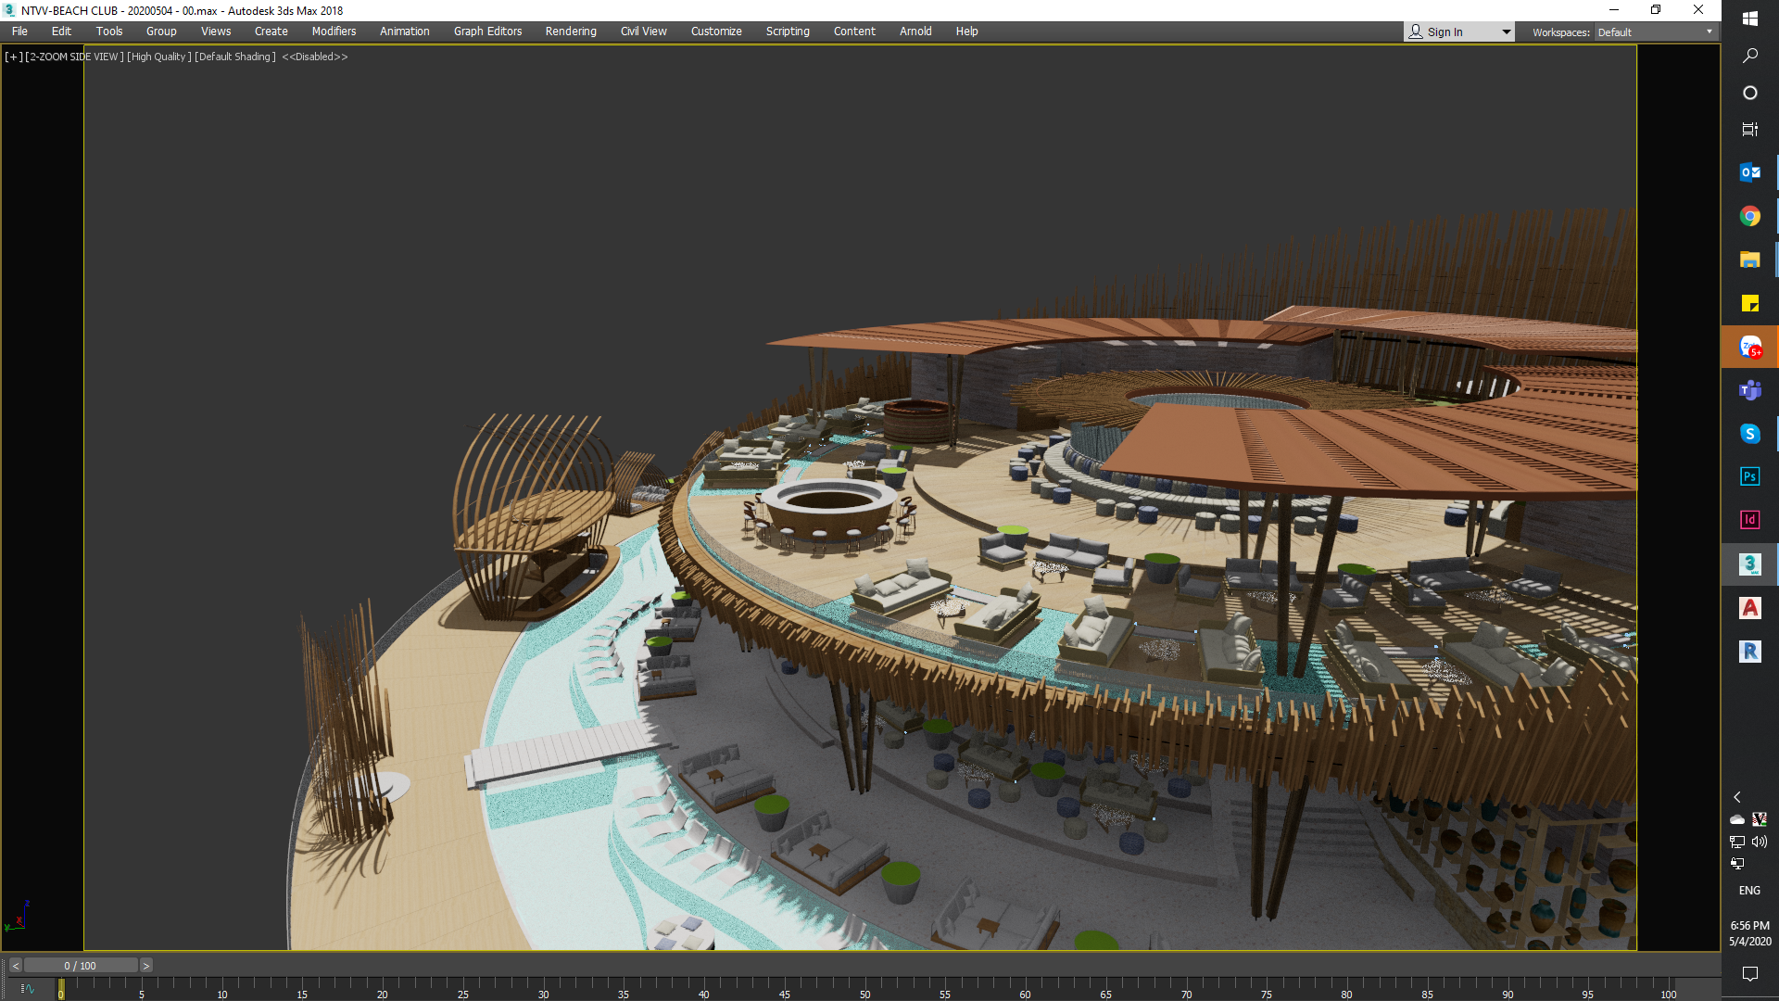Open the Sign In dropdown arrow
This screenshot has width=1779, height=1001.
click(x=1506, y=32)
